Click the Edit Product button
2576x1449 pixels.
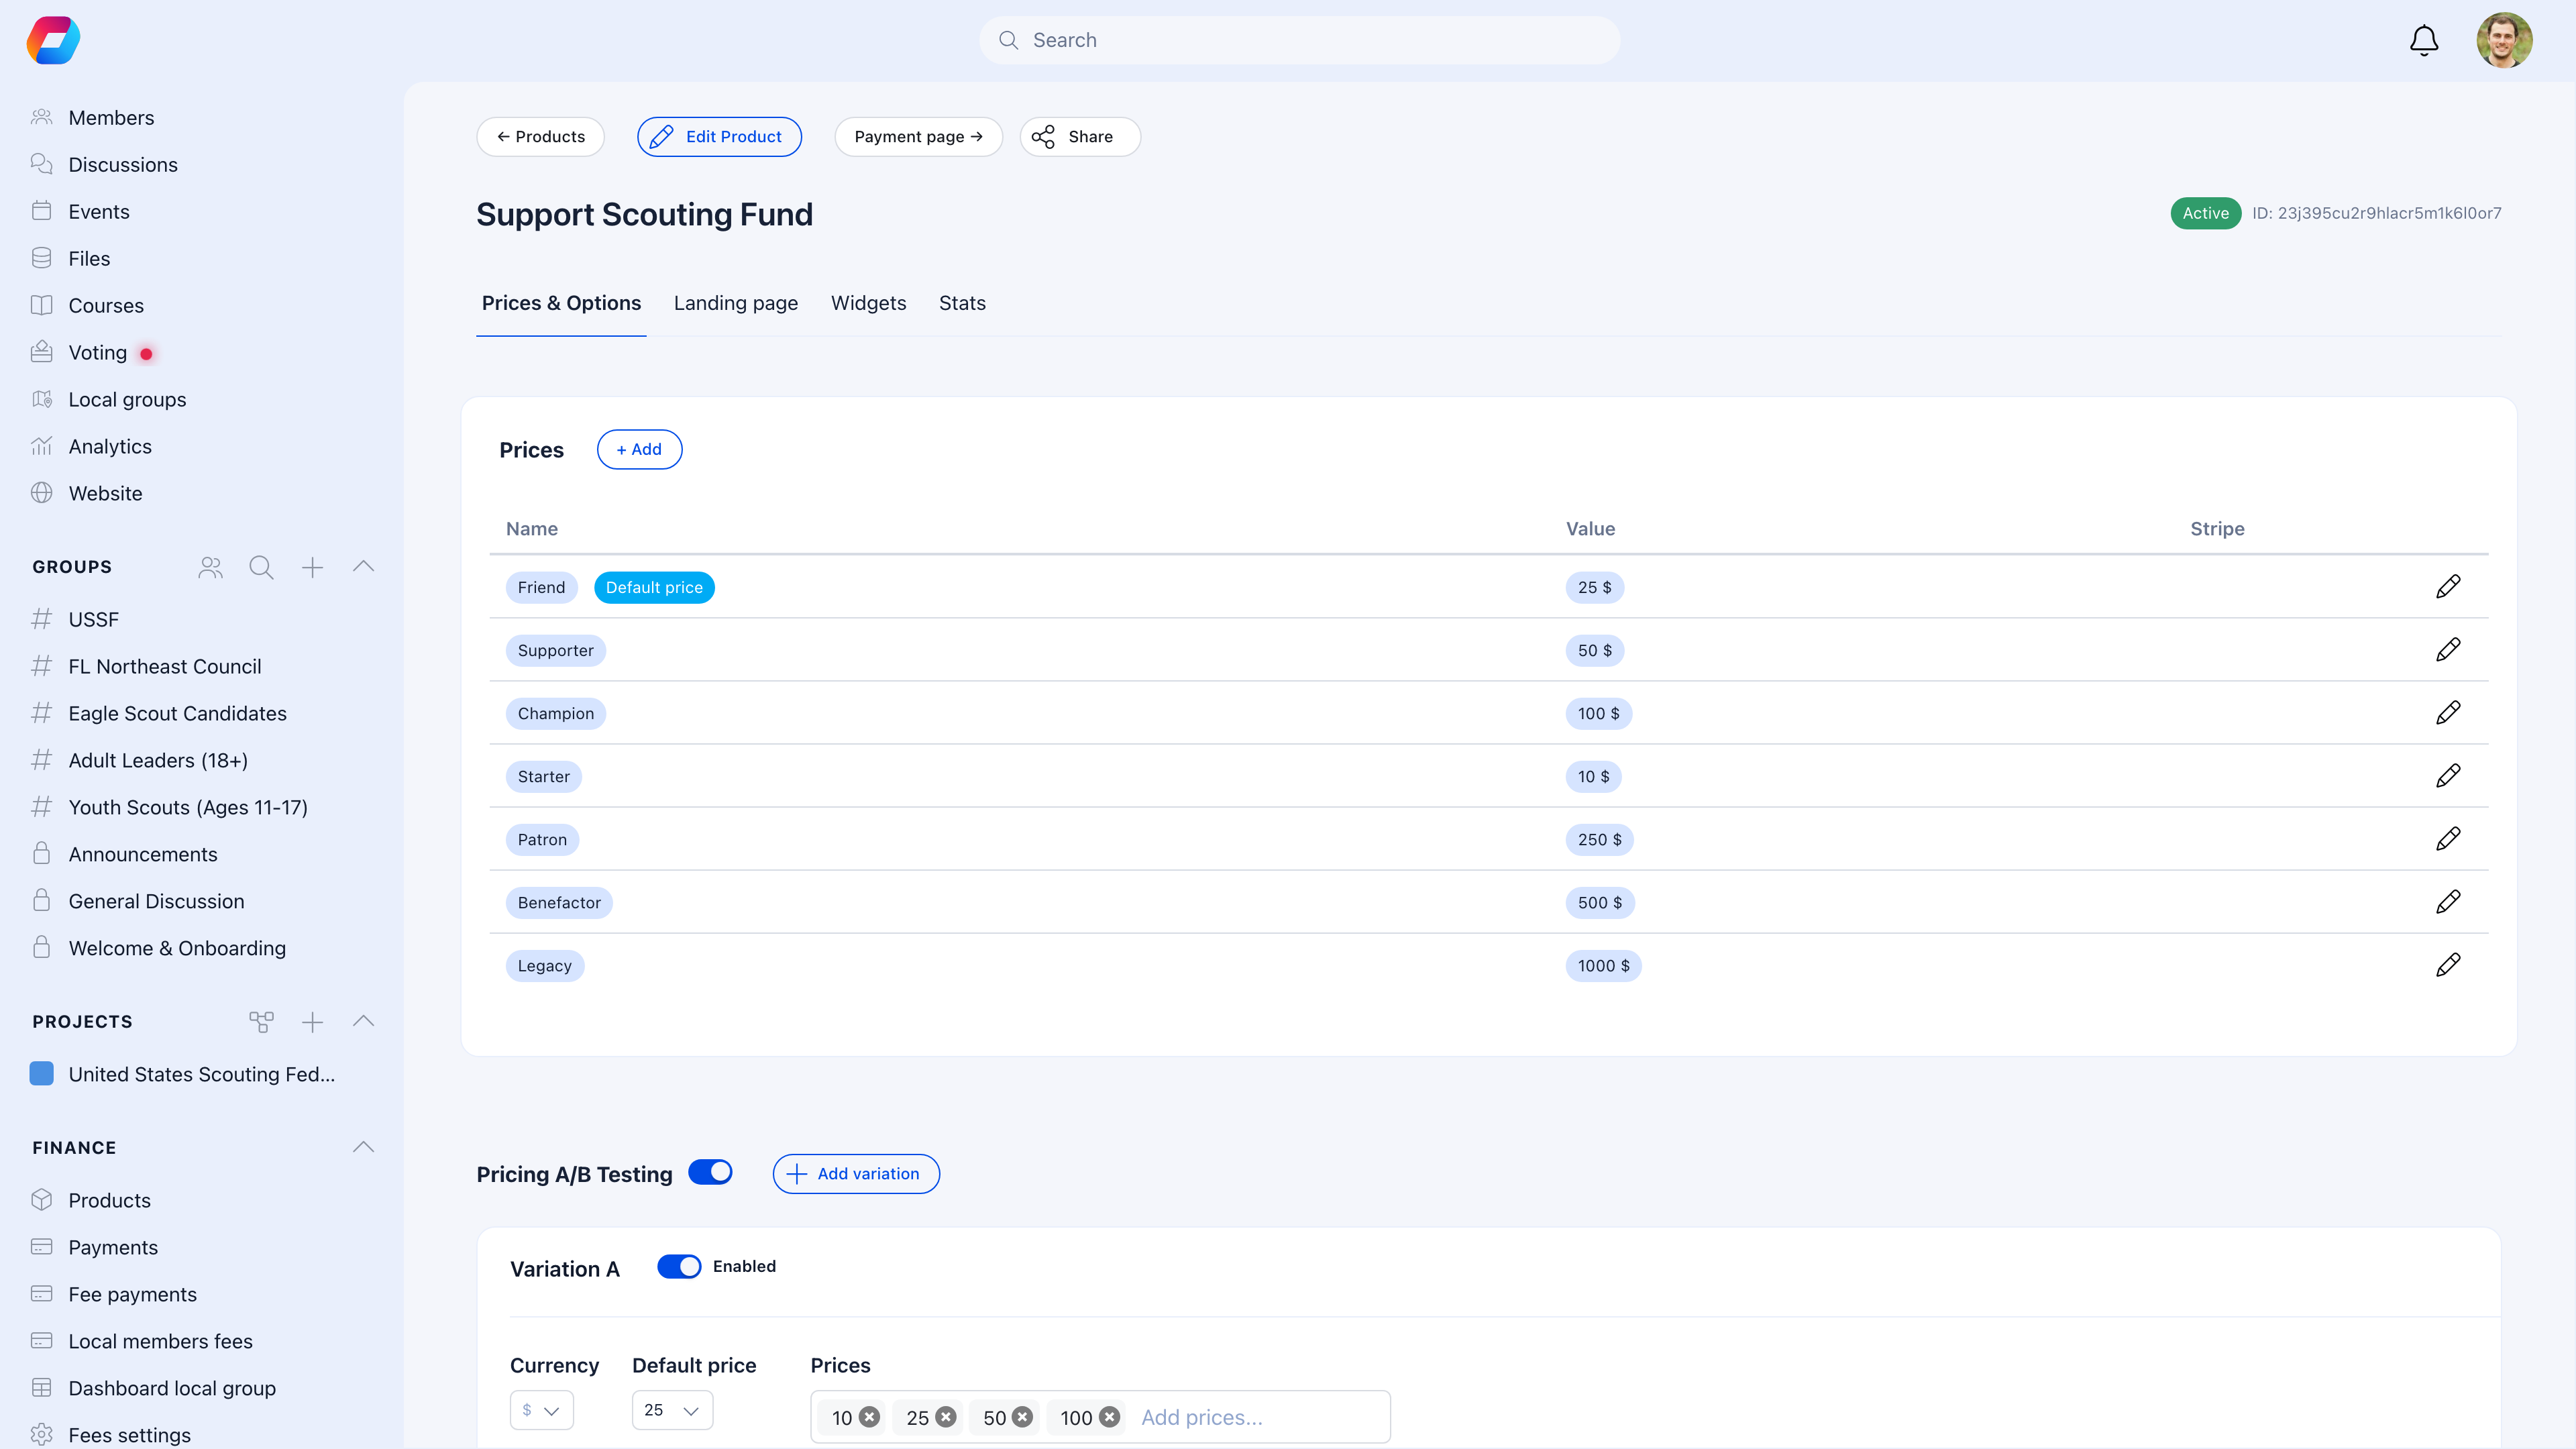point(719,136)
